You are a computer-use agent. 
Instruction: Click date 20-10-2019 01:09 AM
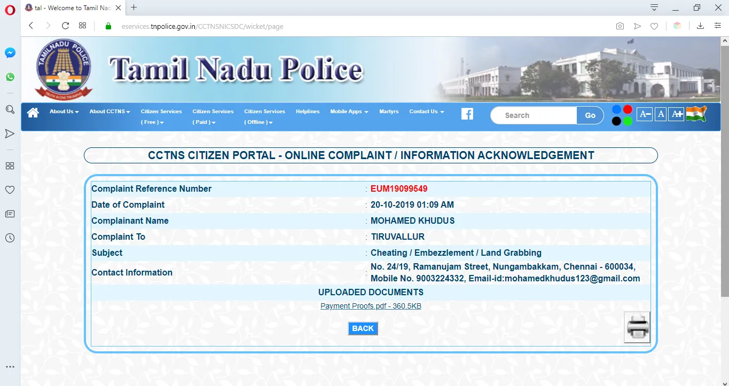[x=412, y=204]
